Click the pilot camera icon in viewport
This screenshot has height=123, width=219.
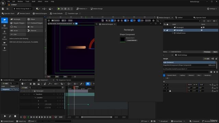point(76,24)
